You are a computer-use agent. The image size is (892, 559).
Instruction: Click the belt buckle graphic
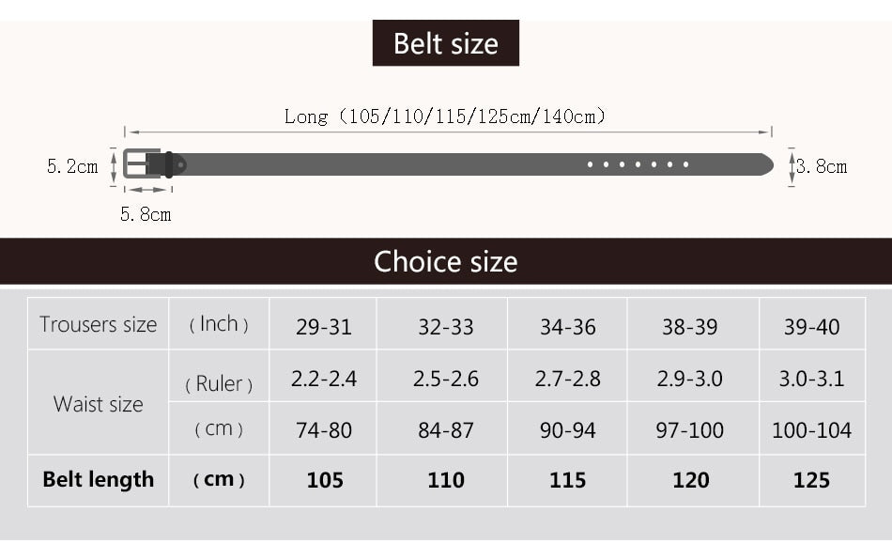(x=144, y=164)
